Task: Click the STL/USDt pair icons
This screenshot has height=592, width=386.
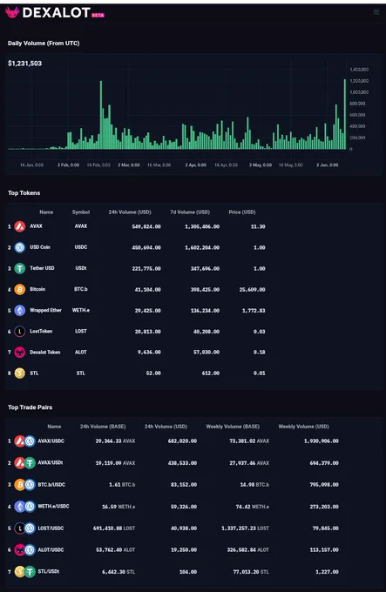Action: point(24,572)
